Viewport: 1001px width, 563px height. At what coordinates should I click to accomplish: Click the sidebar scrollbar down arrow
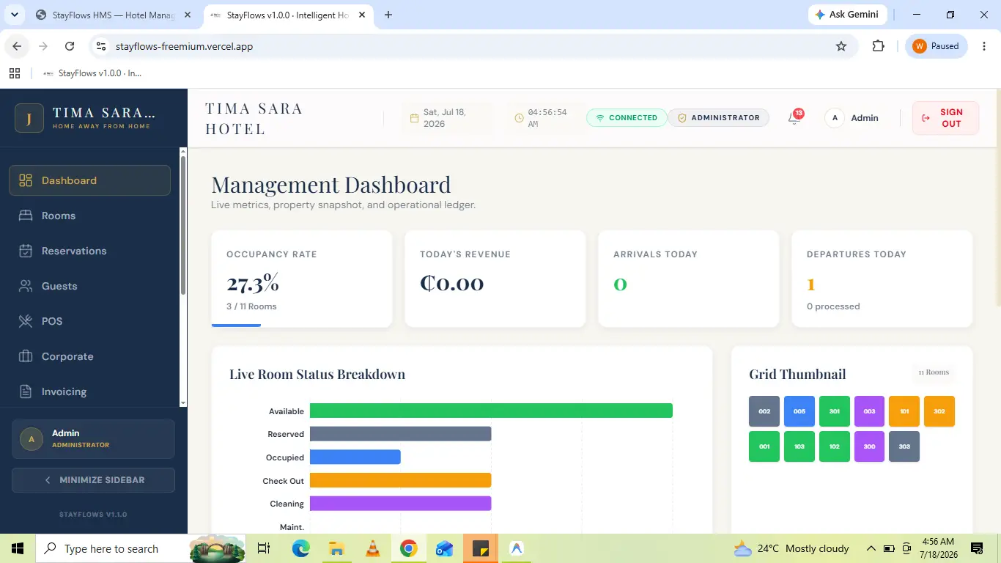183,402
